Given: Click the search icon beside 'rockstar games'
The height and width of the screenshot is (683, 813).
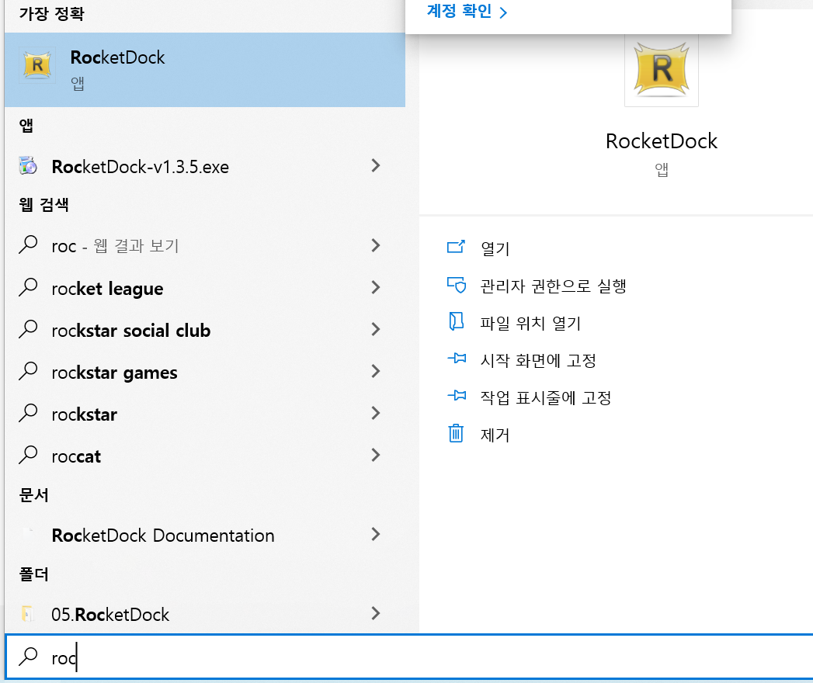Looking at the screenshot, I should tap(28, 372).
